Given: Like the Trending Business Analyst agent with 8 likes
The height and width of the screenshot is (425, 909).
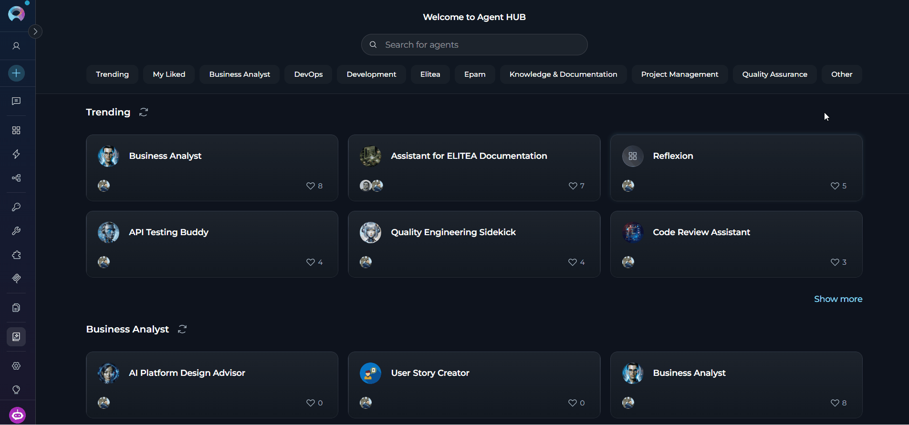Looking at the screenshot, I should 311,186.
